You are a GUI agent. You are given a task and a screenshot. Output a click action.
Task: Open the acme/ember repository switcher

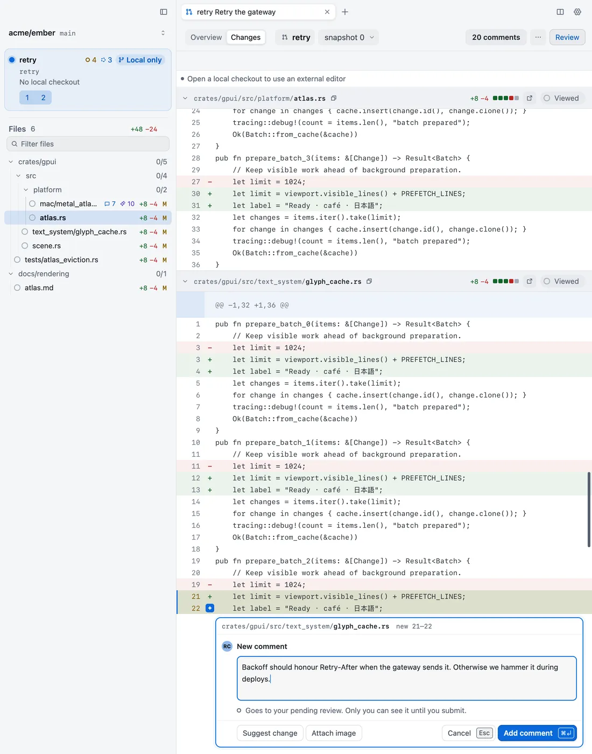88,33
